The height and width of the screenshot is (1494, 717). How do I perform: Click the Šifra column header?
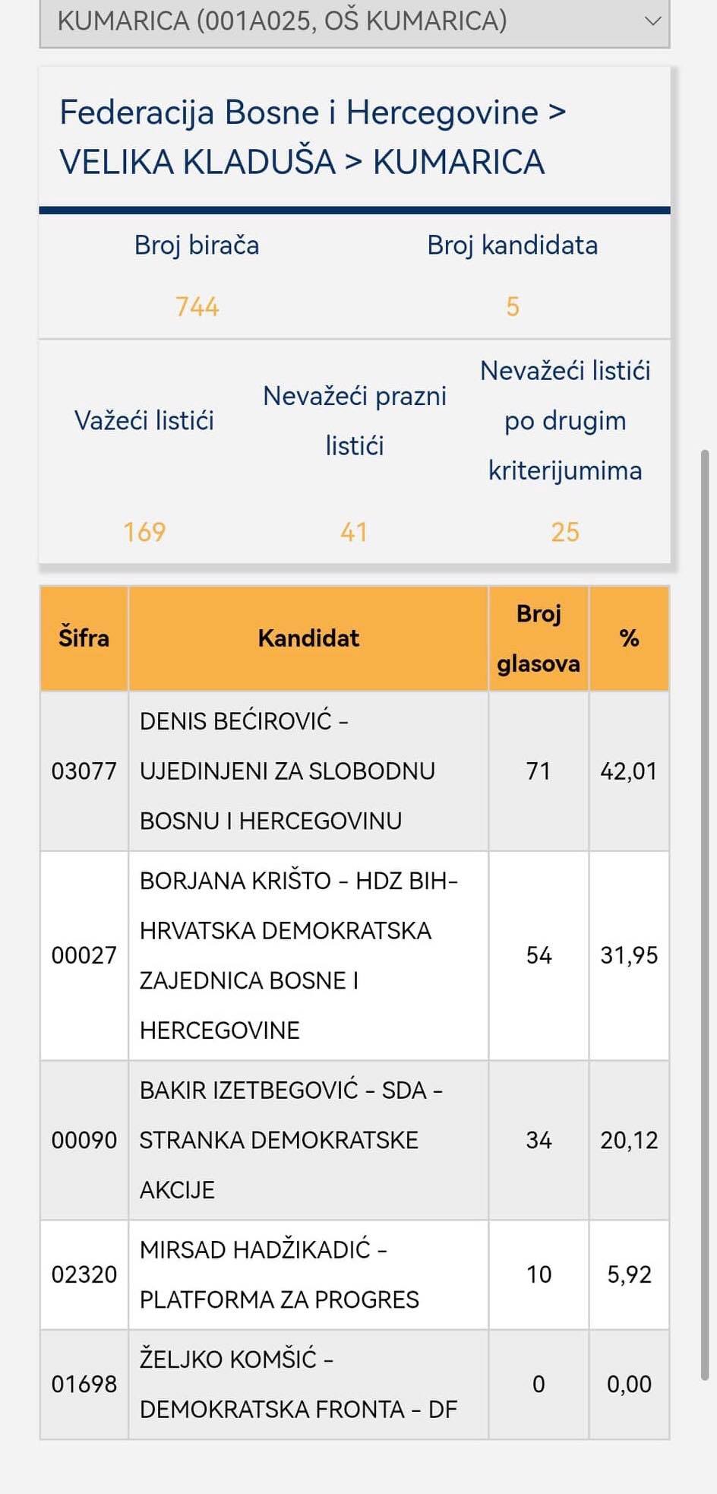pyautogui.click(x=84, y=638)
